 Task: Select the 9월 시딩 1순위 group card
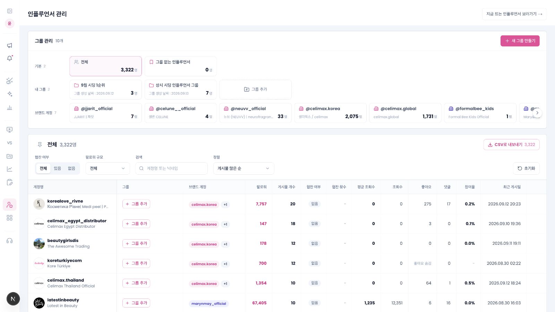(105, 89)
